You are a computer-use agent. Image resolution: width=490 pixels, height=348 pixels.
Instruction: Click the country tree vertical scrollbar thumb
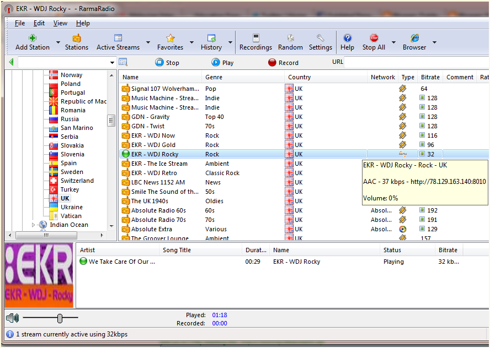pos(111,121)
